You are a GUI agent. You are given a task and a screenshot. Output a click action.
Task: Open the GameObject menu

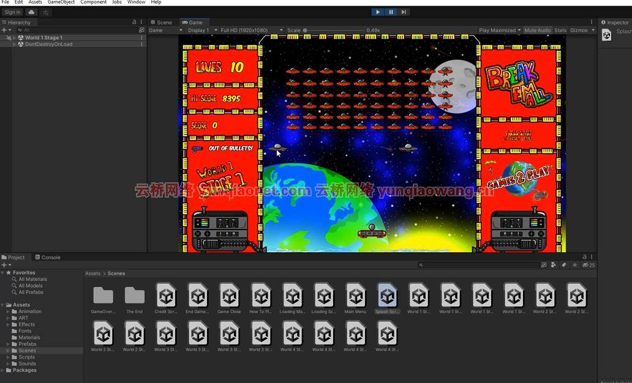pos(61,2)
